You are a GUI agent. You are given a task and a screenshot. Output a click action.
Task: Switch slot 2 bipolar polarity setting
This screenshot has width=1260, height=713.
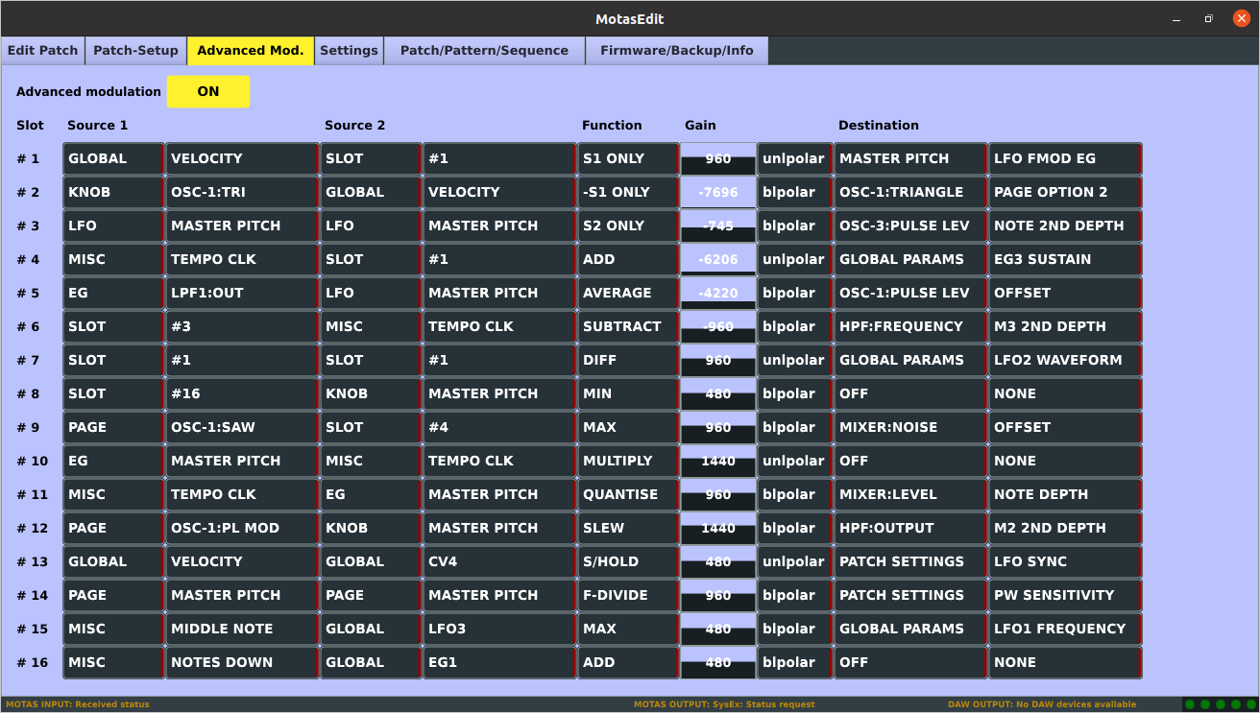pyautogui.click(x=793, y=193)
